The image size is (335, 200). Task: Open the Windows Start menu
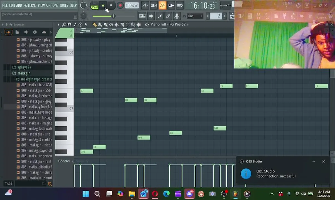click(x=86, y=194)
